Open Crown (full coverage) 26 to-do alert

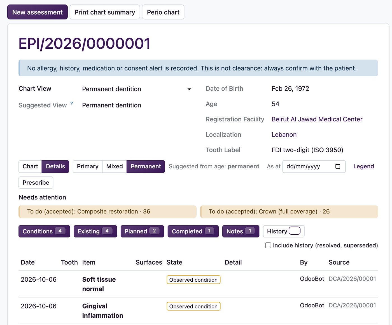pos(289,212)
